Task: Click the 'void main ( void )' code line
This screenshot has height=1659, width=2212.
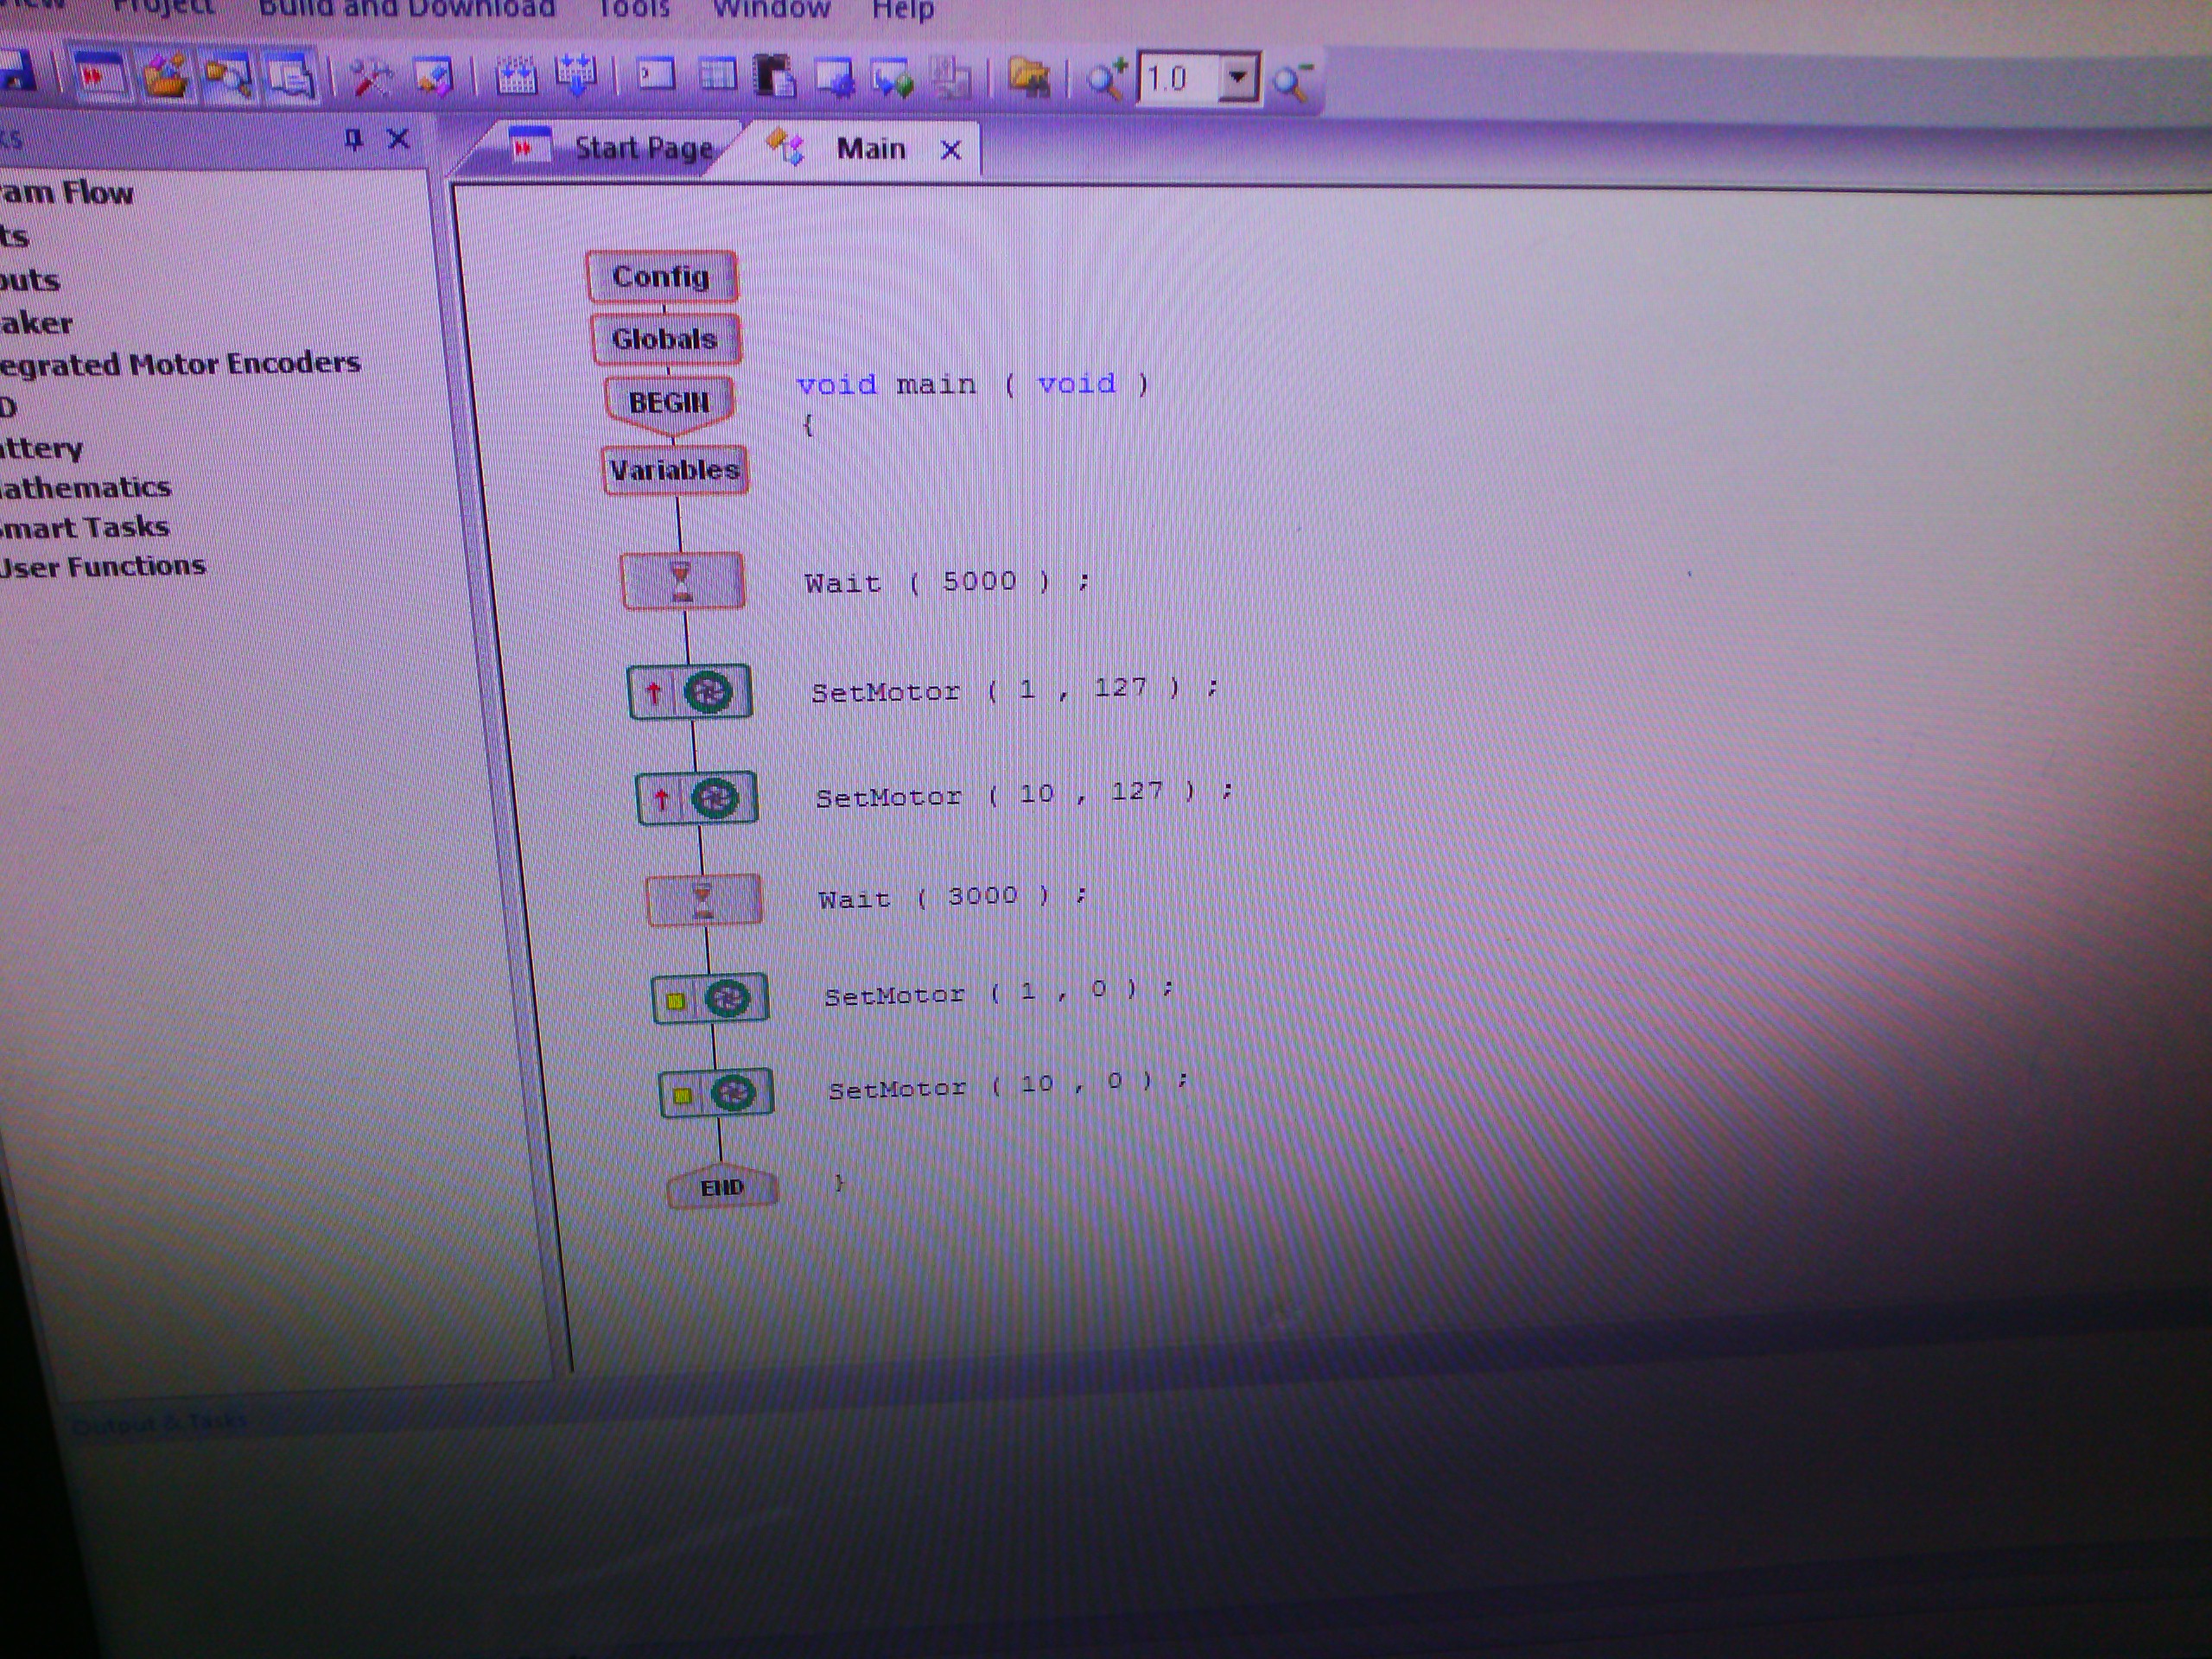Action: [973, 384]
